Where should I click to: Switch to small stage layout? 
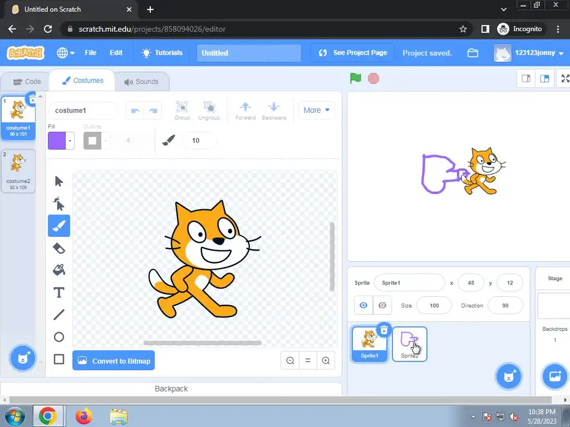coord(526,78)
